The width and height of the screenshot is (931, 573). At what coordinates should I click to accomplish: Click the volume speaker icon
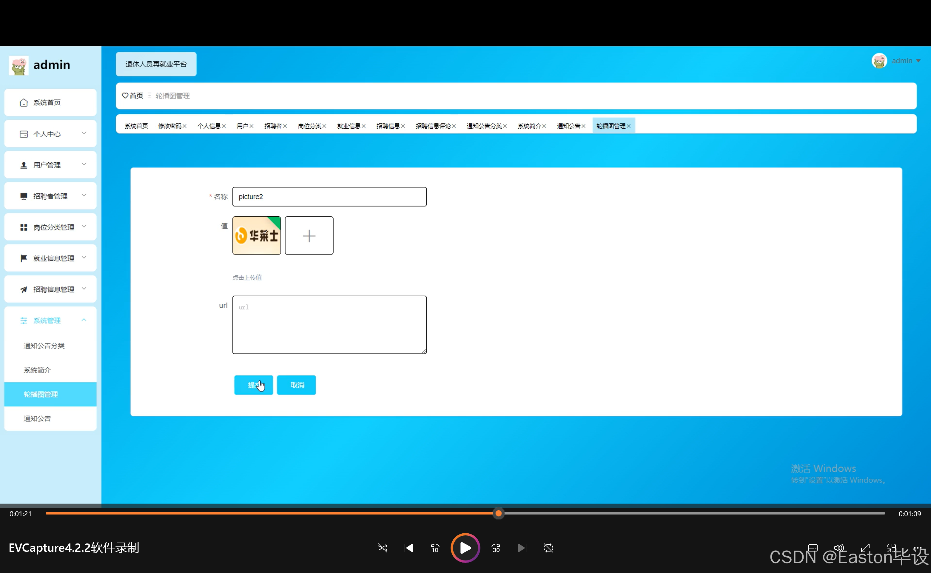pyautogui.click(x=839, y=548)
